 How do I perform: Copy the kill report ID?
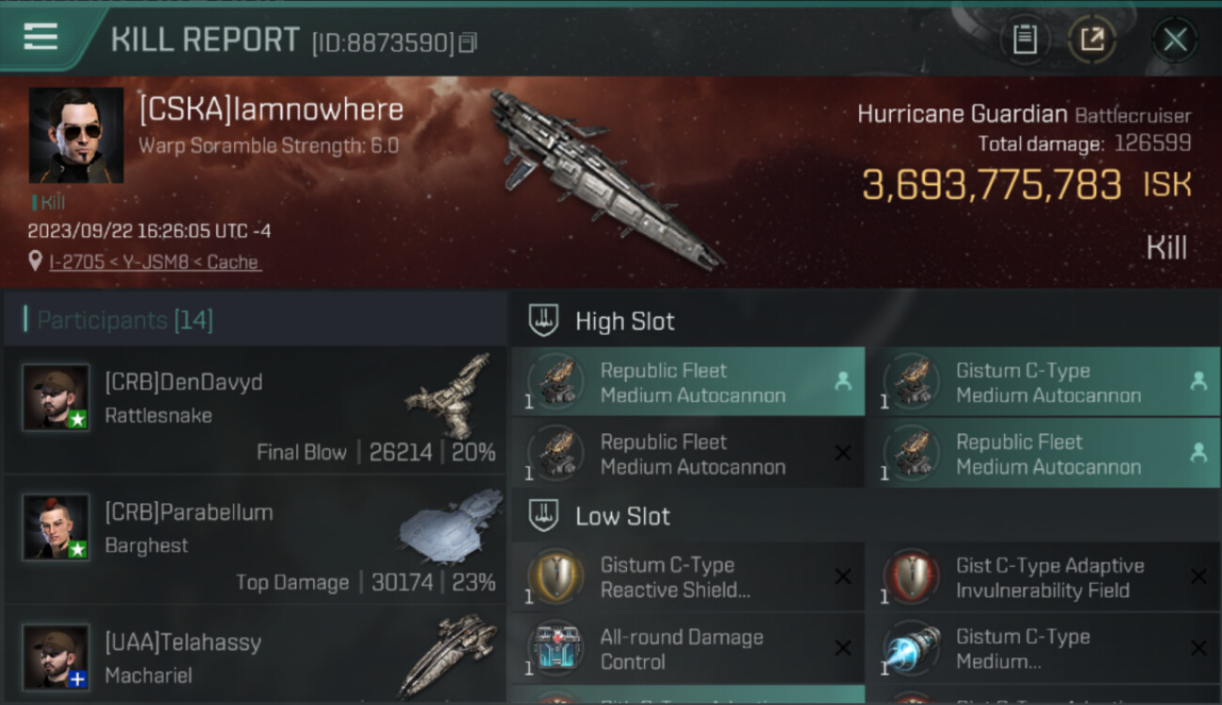coord(467,42)
